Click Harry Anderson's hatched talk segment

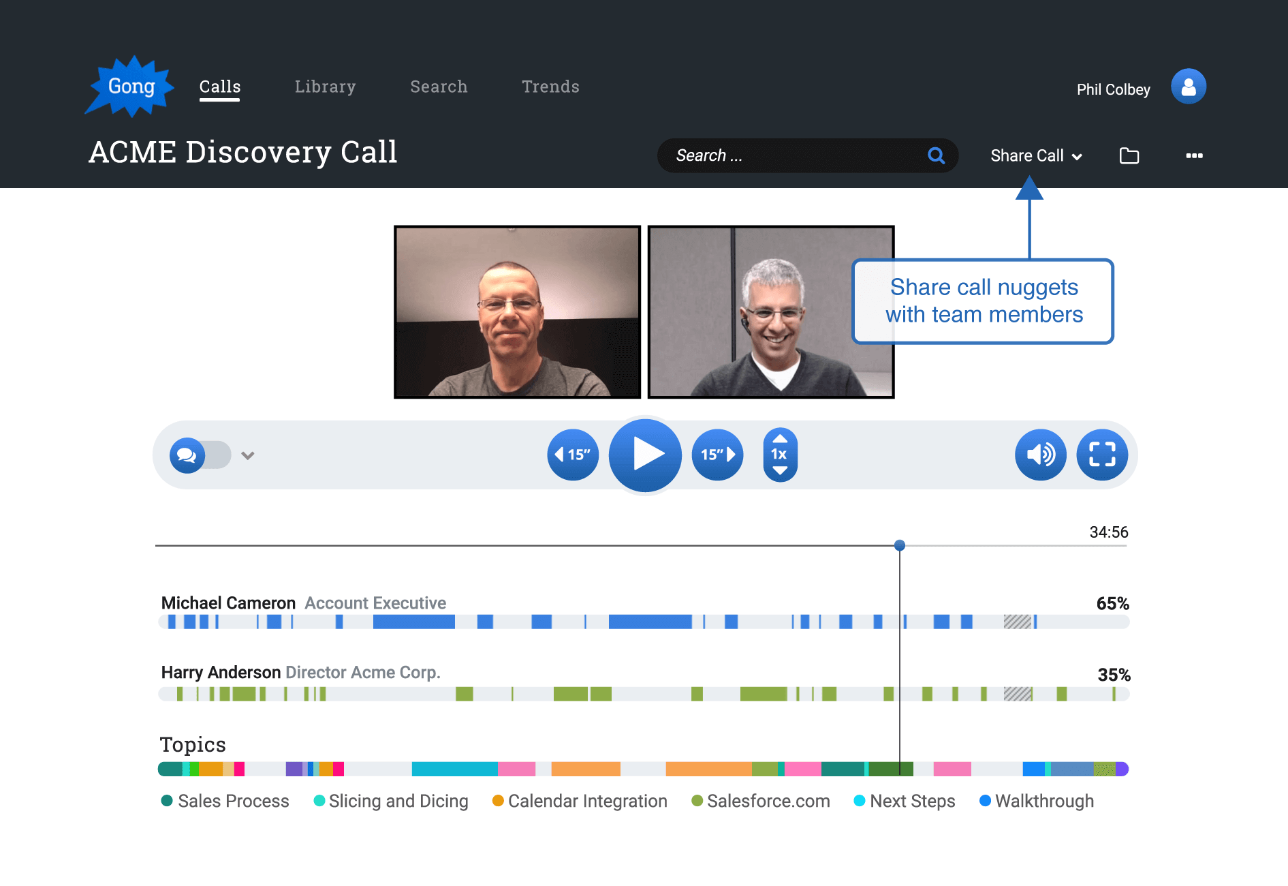(1018, 694)
